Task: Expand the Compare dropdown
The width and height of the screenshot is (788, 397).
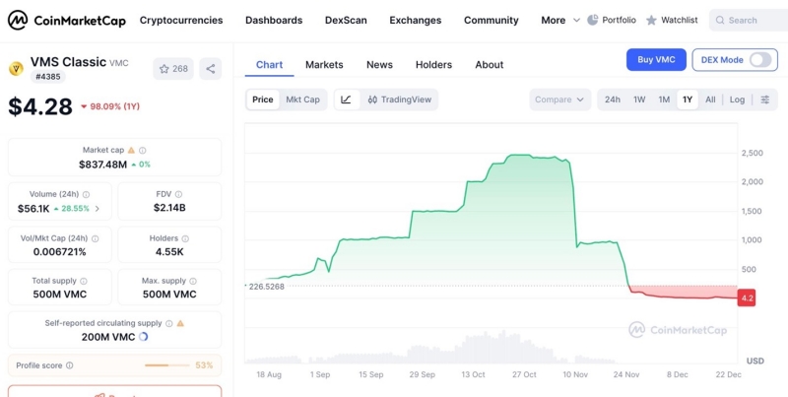Action: click(560, 99)
